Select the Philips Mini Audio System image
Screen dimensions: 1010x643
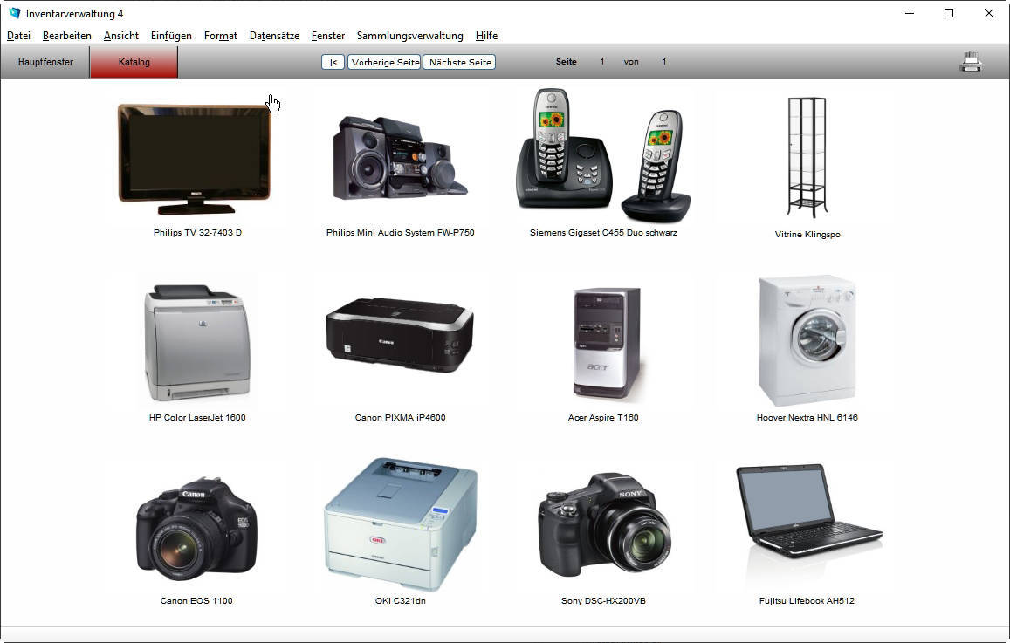click(400, 159)
